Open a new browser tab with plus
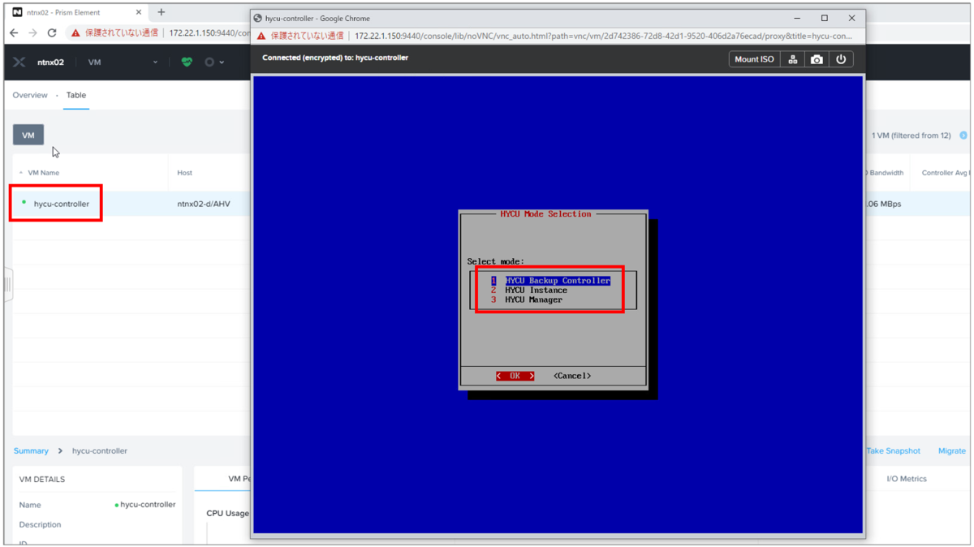The height and width of the screenshot is (547, 974). click(161, 12)
